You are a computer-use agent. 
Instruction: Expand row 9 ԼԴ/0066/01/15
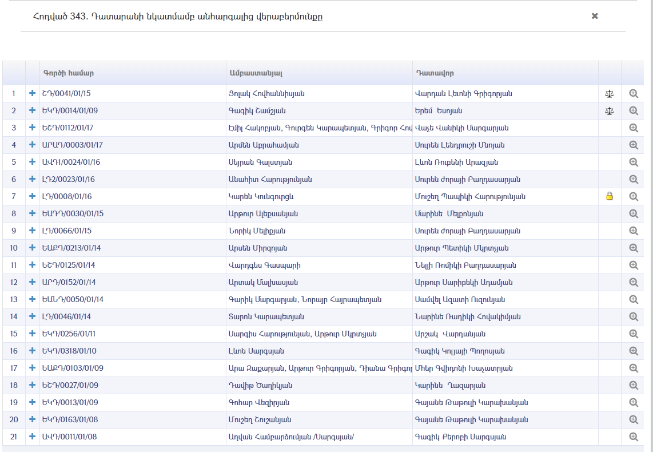(x=32, y=231)
